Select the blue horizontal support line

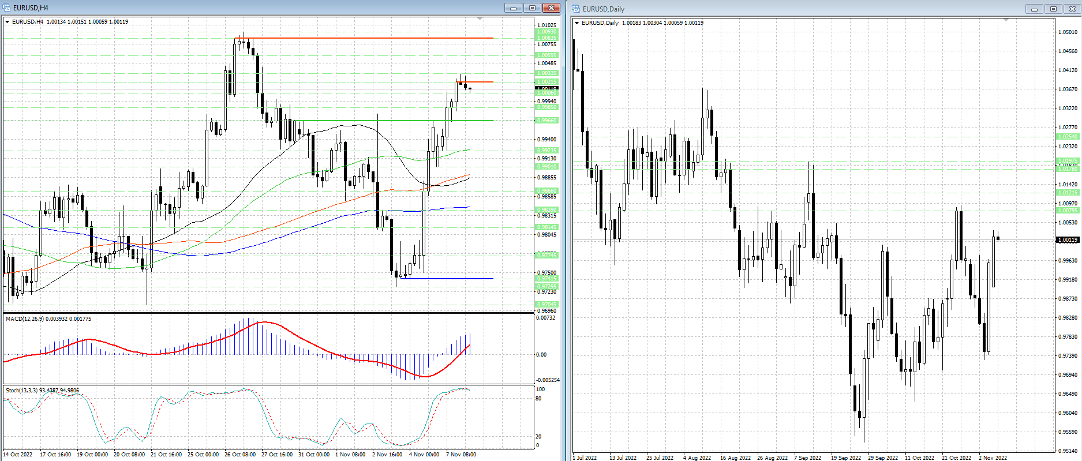pyautogui.click(x=450, y=279)
